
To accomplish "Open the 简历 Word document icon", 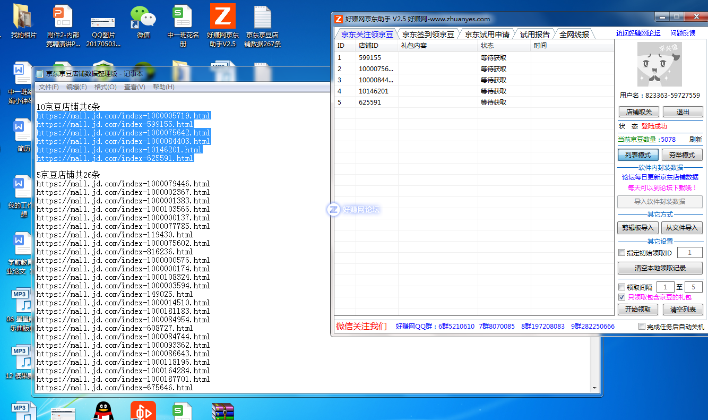I will pyautogui.click(x=23, y=135).
